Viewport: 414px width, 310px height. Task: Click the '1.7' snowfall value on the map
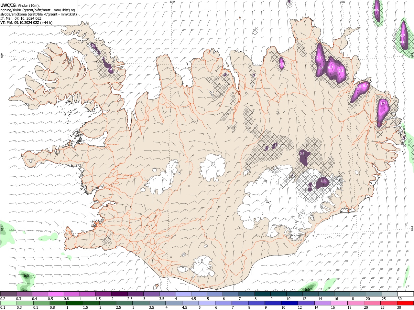tap(383, 104)
